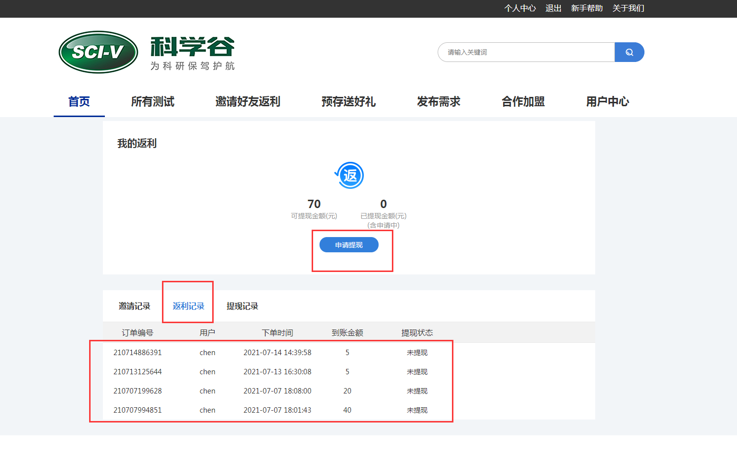Select order number 210707199628
Screen dimensions: 737x452
(x=138, y=391)
